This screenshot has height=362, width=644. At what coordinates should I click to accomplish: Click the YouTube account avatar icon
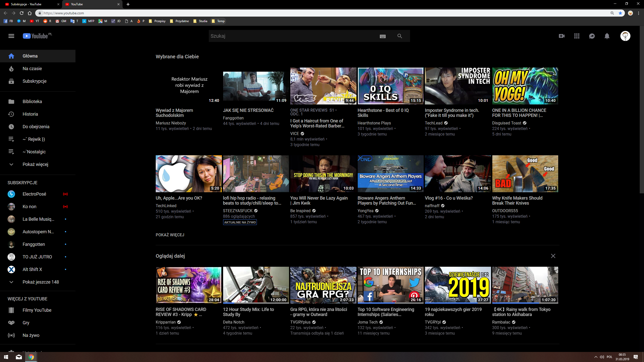(625, 36)
